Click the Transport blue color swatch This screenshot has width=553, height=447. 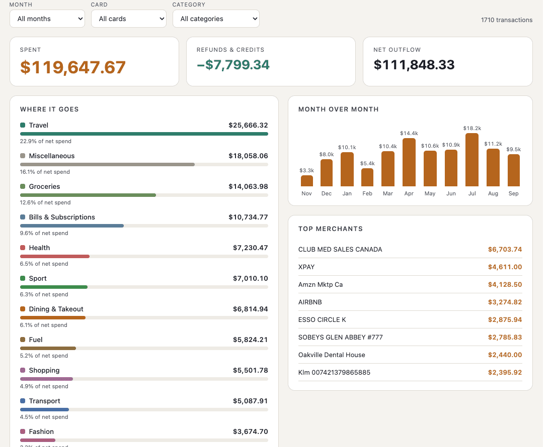[23, 401]
